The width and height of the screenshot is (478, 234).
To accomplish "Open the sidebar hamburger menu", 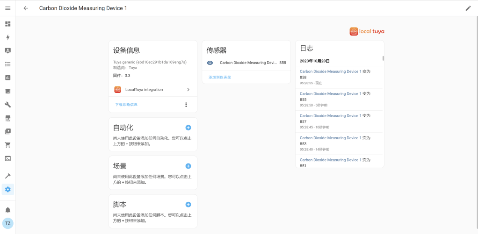I will [x=7, y=8].
